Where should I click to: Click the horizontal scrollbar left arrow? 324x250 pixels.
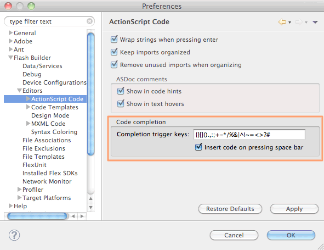click(73, 216)
